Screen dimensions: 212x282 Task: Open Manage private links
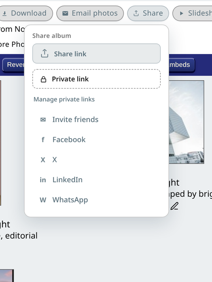point(64,99)
